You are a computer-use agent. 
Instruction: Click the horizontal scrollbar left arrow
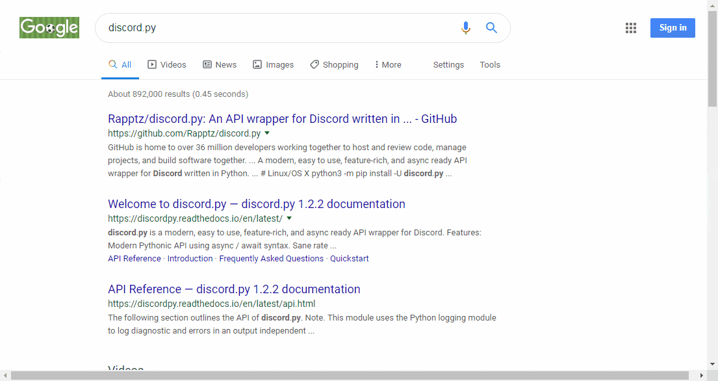coord(5,376)
